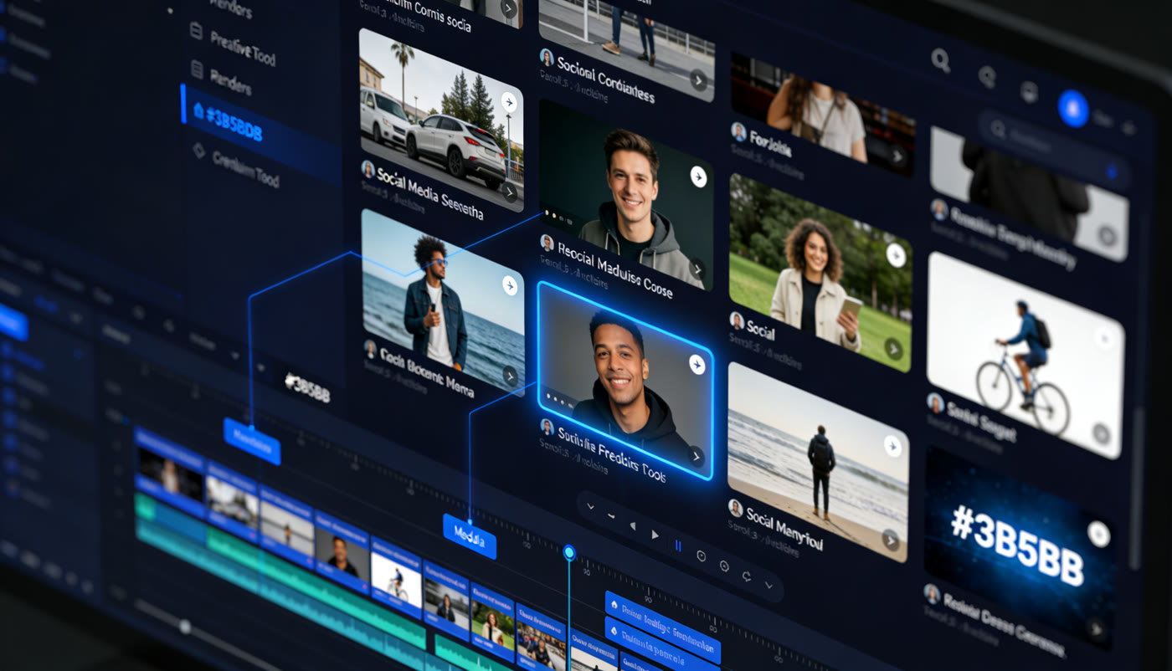Select the woman holding tablet in park thumbnail

pos(820,273)
